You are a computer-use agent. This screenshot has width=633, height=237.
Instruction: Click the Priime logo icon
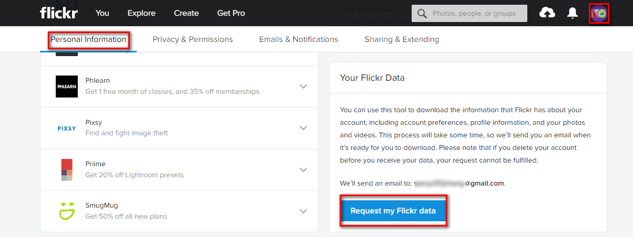click(67, 170)
